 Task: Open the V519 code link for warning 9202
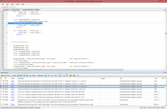[13, 92]
